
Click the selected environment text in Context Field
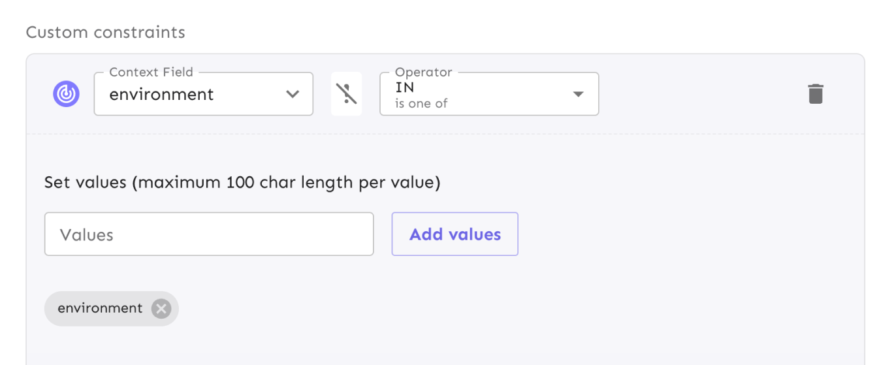[x=161, y=94]
